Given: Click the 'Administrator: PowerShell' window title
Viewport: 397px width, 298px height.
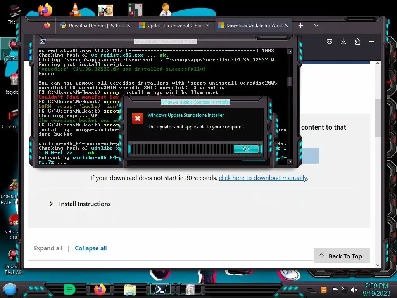Looking at the screenshot, I should coord(166,42).
